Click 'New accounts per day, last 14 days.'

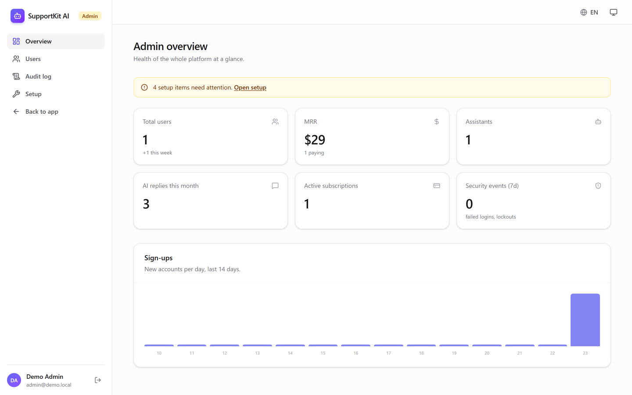[x=192, y=269]
